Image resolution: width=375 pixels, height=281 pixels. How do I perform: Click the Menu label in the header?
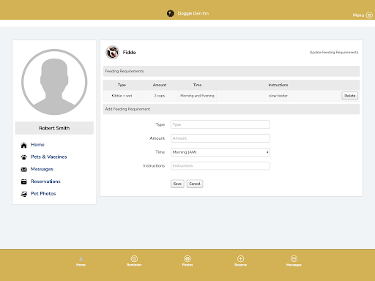click(x=358, y=15)
